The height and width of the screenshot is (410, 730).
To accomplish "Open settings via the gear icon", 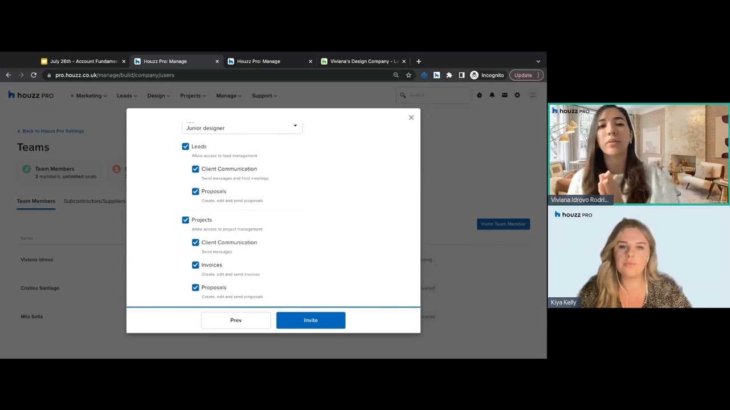I will pyautogui.click(x=517, y=96).
